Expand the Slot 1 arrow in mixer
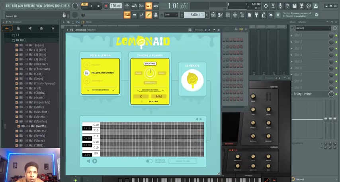The image size is (340, 182). [x=292, y=35]
